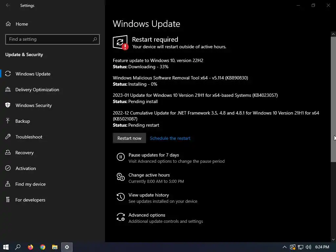
Task: Show hidden system tray icons
Action: 284,247
